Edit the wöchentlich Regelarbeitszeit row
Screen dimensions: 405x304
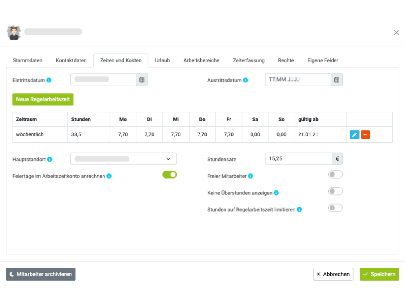click(354, 134)
